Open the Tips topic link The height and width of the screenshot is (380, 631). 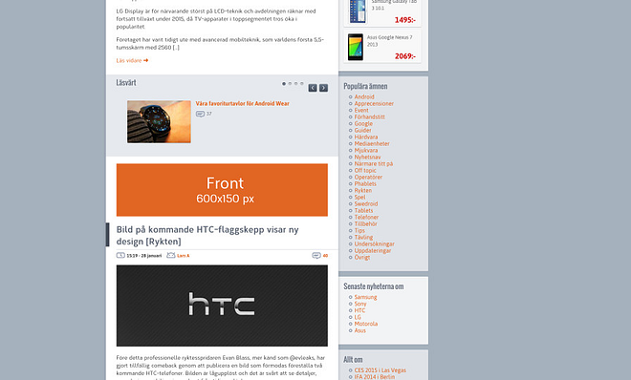point(359,230)
